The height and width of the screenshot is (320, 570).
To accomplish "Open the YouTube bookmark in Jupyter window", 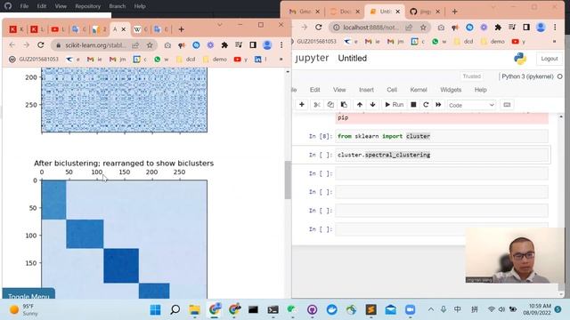I will click(x=518, y=42).
